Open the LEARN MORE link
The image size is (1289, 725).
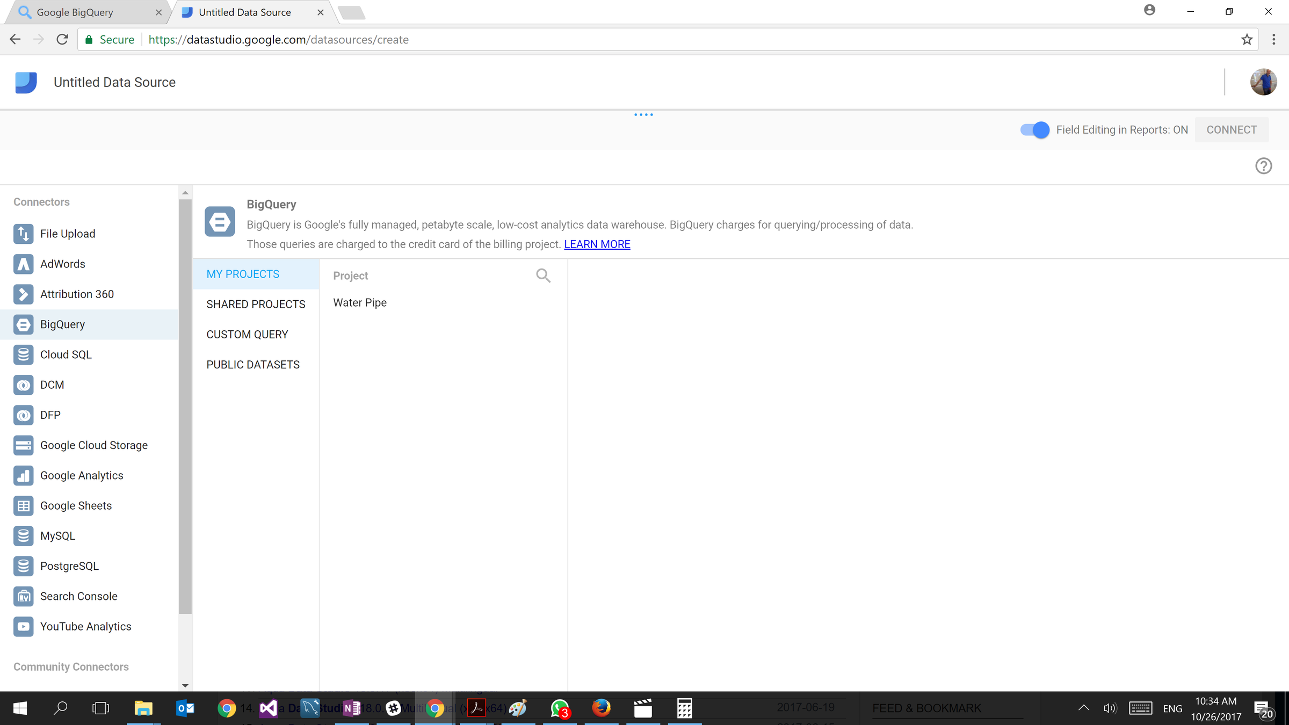(x=597, y=244)
